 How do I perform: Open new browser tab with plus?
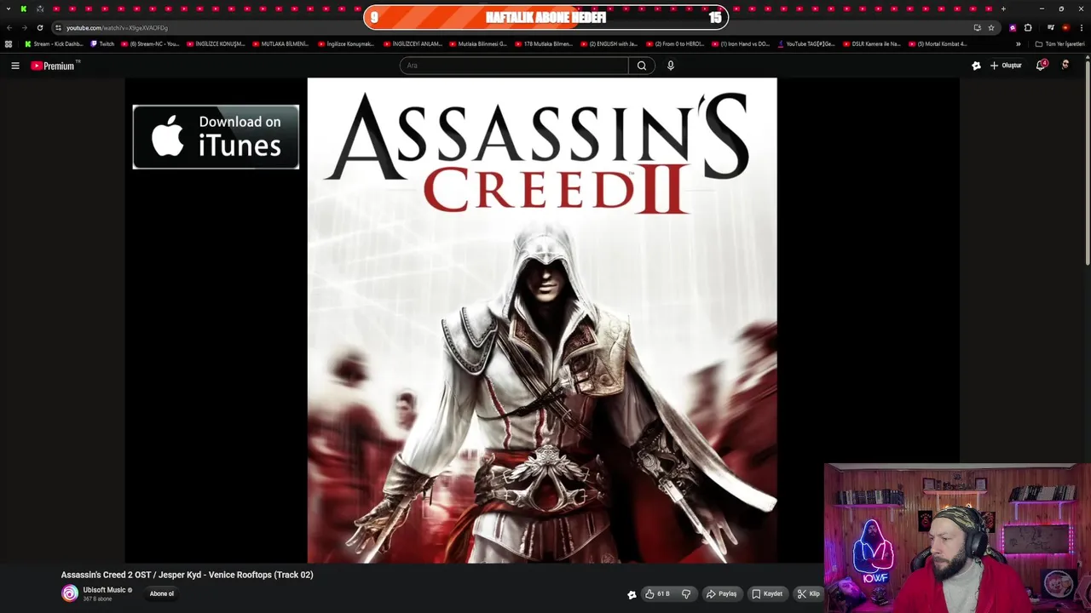(x=1003, y=9)
